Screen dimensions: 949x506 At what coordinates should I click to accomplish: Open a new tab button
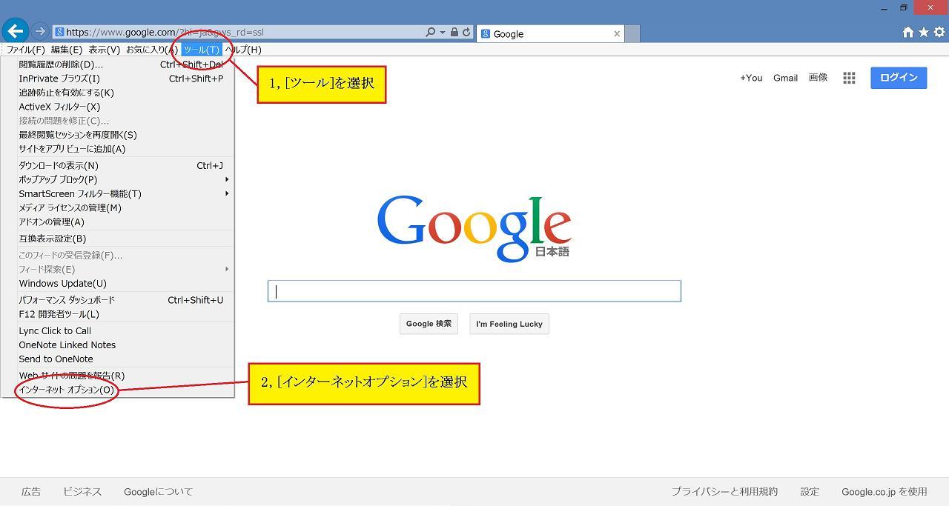tap(632, 33)
